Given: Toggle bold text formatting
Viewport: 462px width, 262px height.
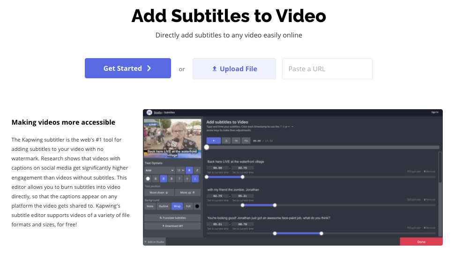Looking at the screenshot, I should (x=189, y=170).
